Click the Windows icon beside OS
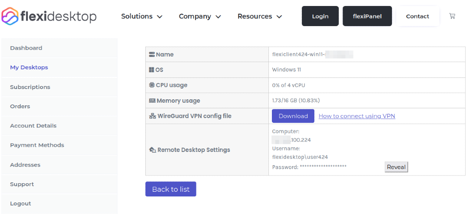 [151, 70]
